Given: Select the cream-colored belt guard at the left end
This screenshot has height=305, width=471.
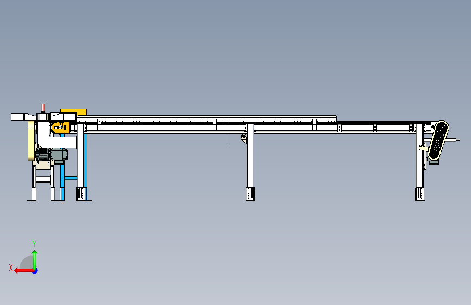Looking at the screenshot, I should [x=32, y=140].
